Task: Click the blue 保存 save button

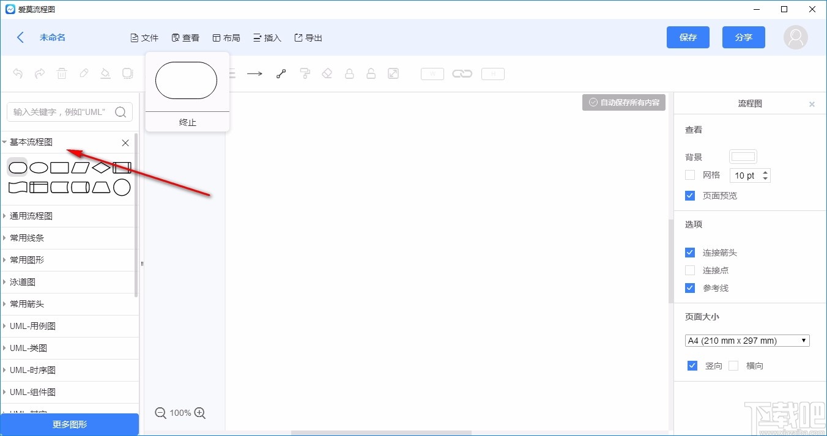Action: [x=688, y=37]
